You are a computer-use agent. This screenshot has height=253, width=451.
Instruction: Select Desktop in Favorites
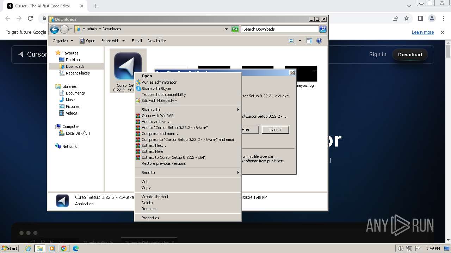[x=73, y=60]
